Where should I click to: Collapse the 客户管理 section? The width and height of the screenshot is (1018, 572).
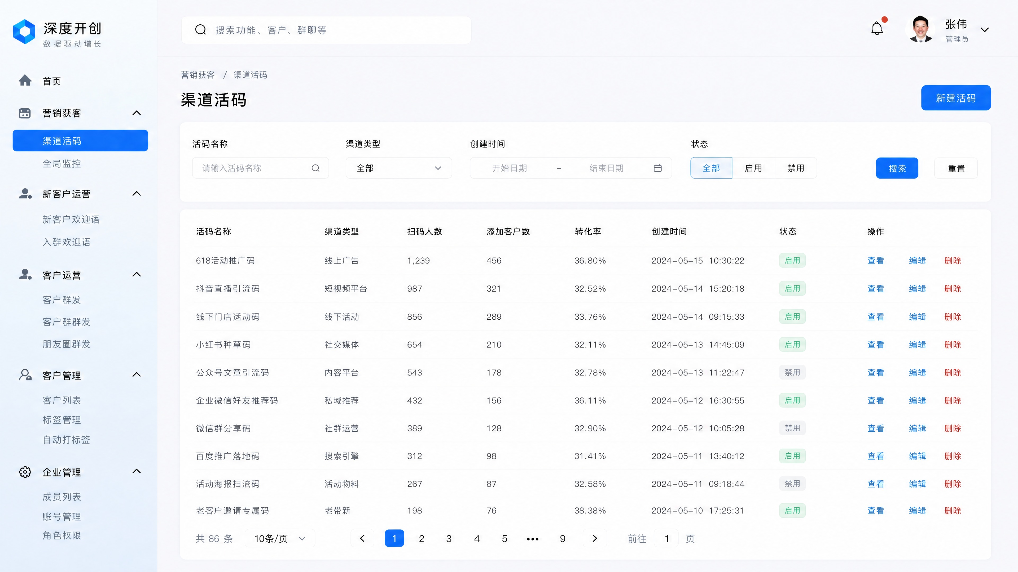pos(136,375)
